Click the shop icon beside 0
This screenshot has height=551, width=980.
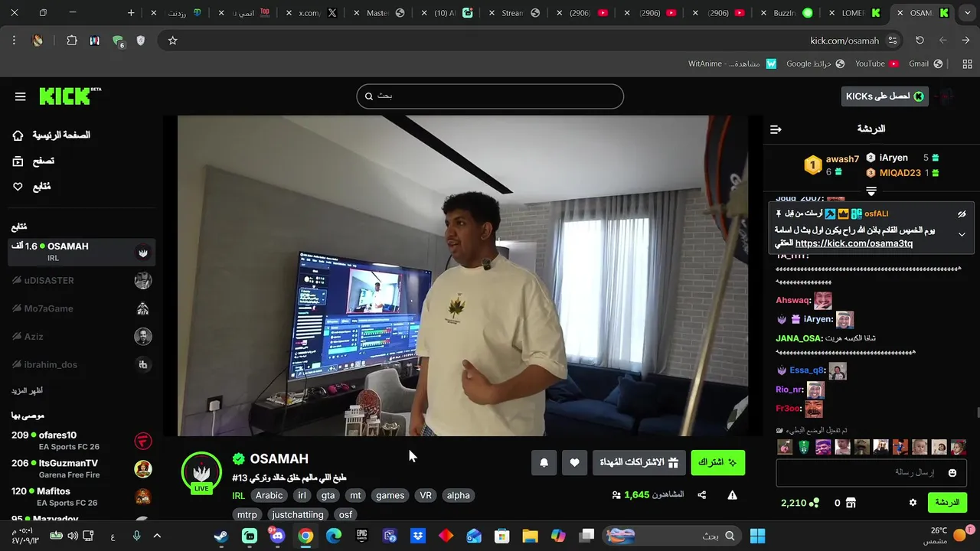[x=850, y=503]
